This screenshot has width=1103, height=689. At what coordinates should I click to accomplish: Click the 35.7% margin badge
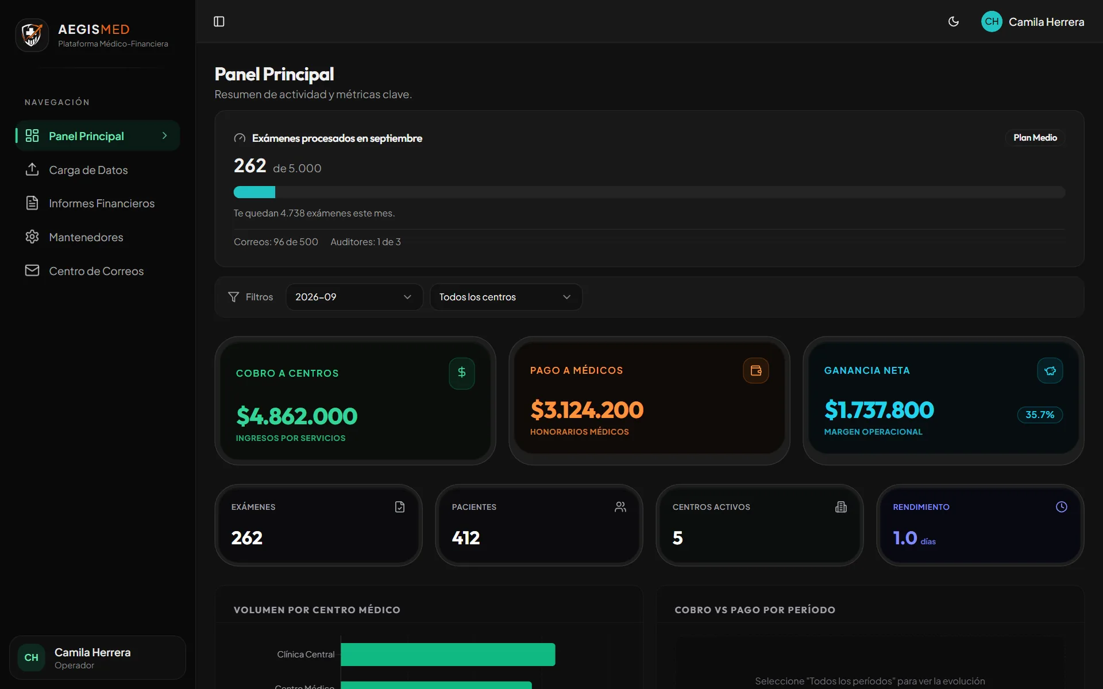tap(1040, 415)
